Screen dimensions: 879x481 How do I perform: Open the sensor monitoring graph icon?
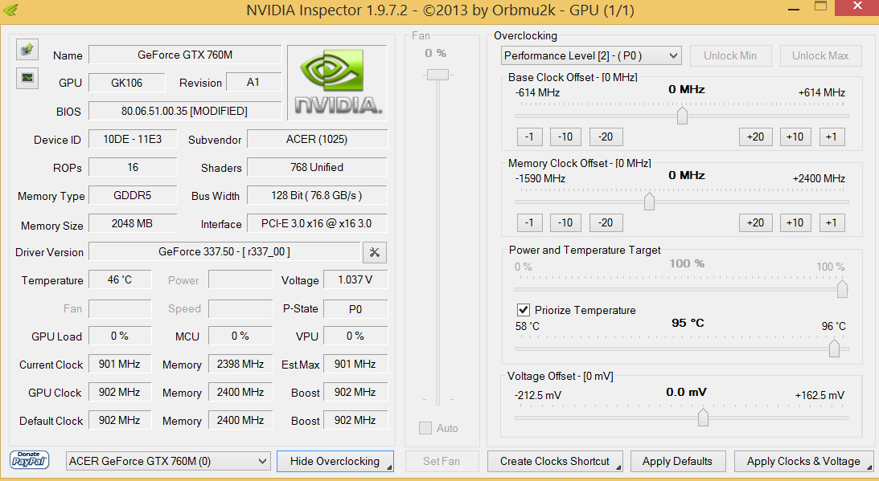[27, 78]
